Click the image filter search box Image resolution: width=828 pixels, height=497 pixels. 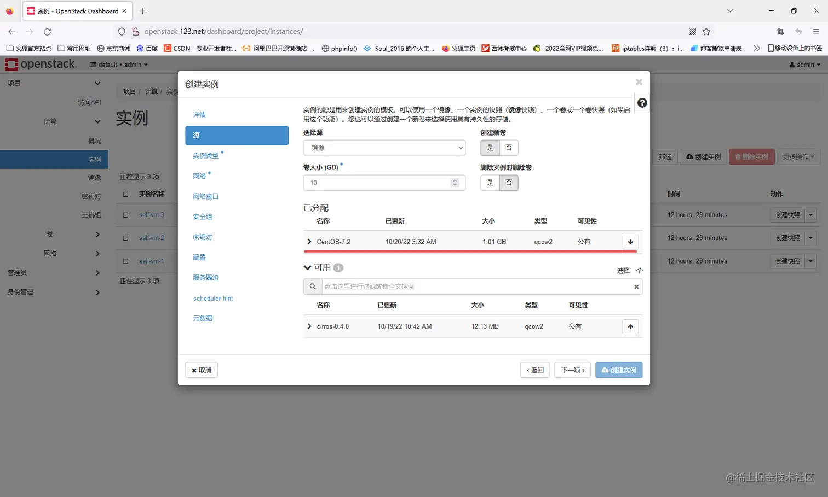[476, 286]
